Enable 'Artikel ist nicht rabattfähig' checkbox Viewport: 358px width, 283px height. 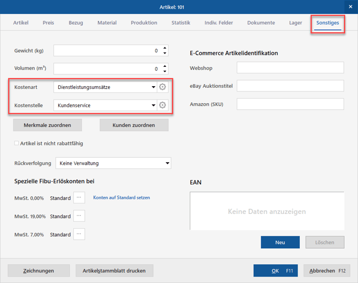[x=17, y=143]
